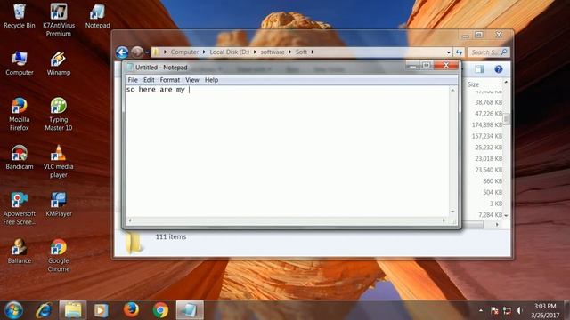
Task: Open Notepad Edit menu
Action: (x=149, y=80)
